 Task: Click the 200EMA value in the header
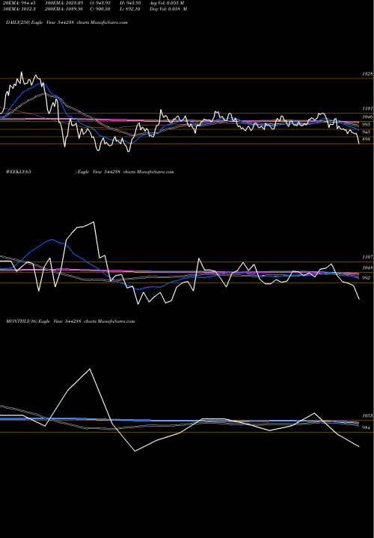[x=63, y=9]
